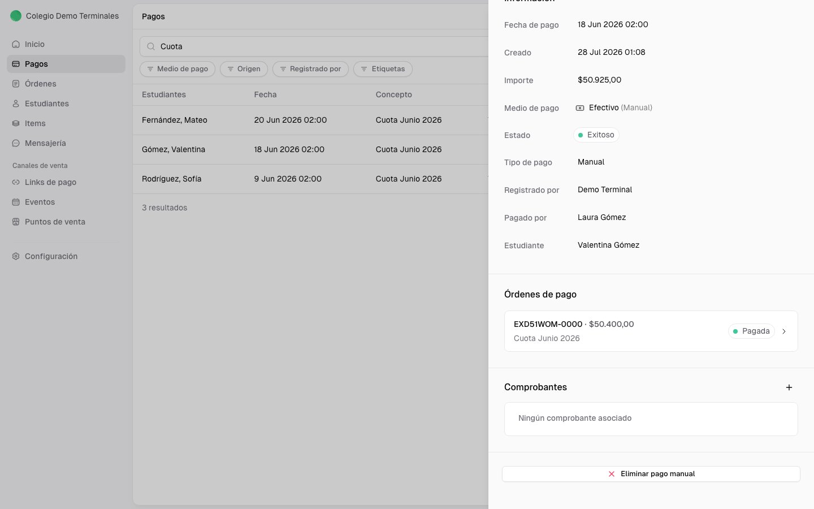Open Estudiantes section
The height and width of the screenshot is (509, 814).
coord(66,103)
